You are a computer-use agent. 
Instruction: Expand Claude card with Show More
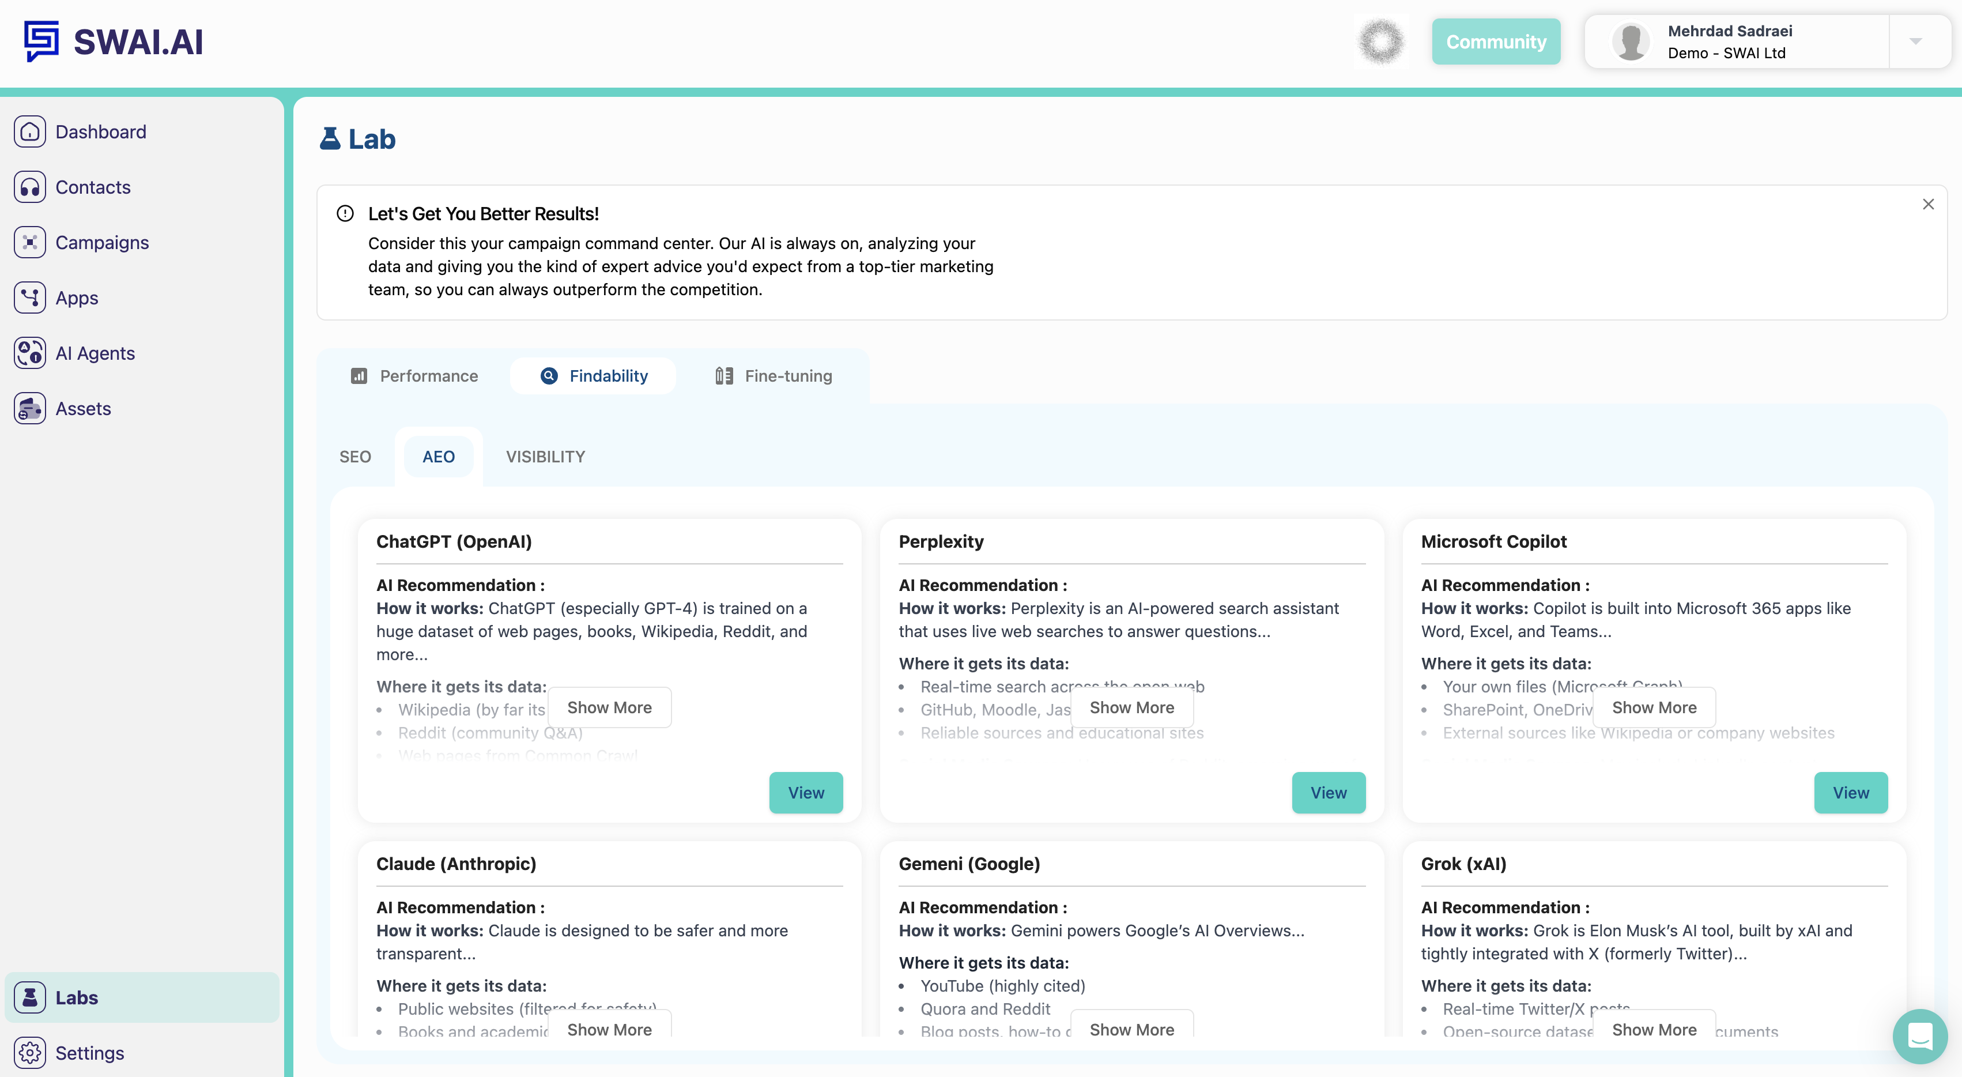click(609, 1026)
